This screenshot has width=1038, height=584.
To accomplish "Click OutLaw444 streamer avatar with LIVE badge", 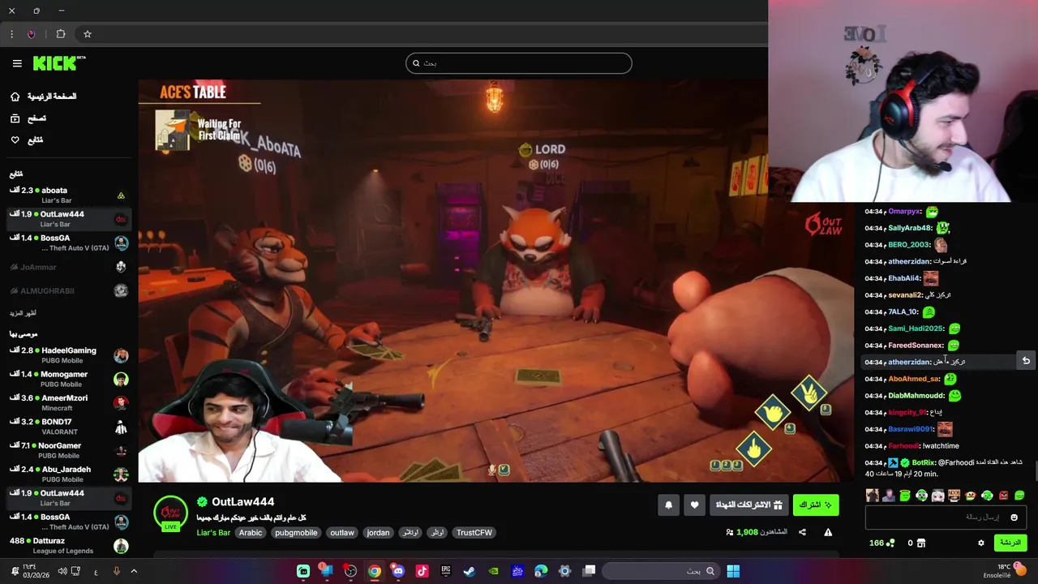I will point(170,513).
